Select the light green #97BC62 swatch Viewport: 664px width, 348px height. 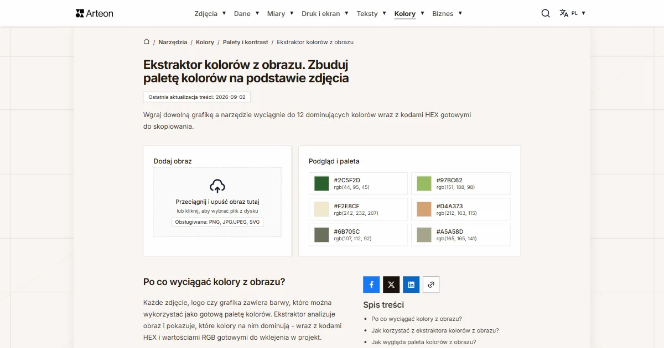424,183
